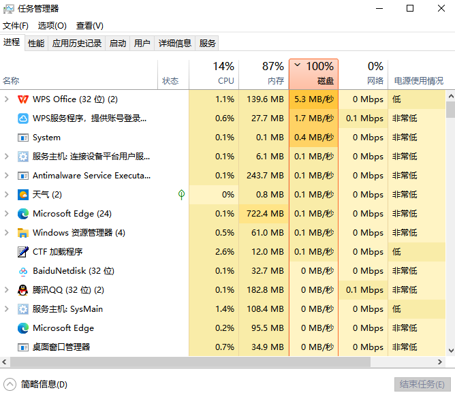Expand the 服务主机: 连接设备平台 group
This screenshot has width=455, height=397.
[6, 157]
